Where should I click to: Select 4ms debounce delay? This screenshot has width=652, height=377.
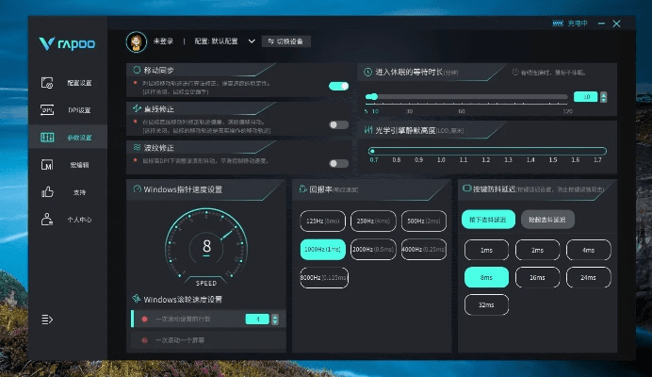point(589,250)
